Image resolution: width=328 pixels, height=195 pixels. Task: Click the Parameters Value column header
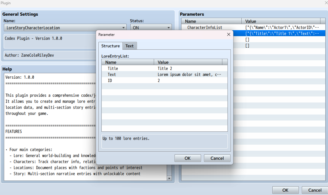[281, 21]
